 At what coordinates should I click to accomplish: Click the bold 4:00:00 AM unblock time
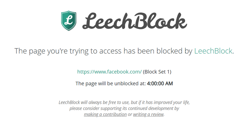click(x=160, y=83)
